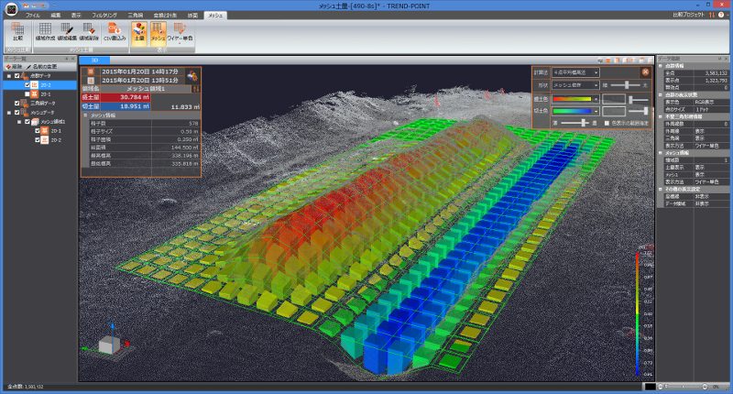Select the 領域作成 region creation tool

tap(45, 32)
